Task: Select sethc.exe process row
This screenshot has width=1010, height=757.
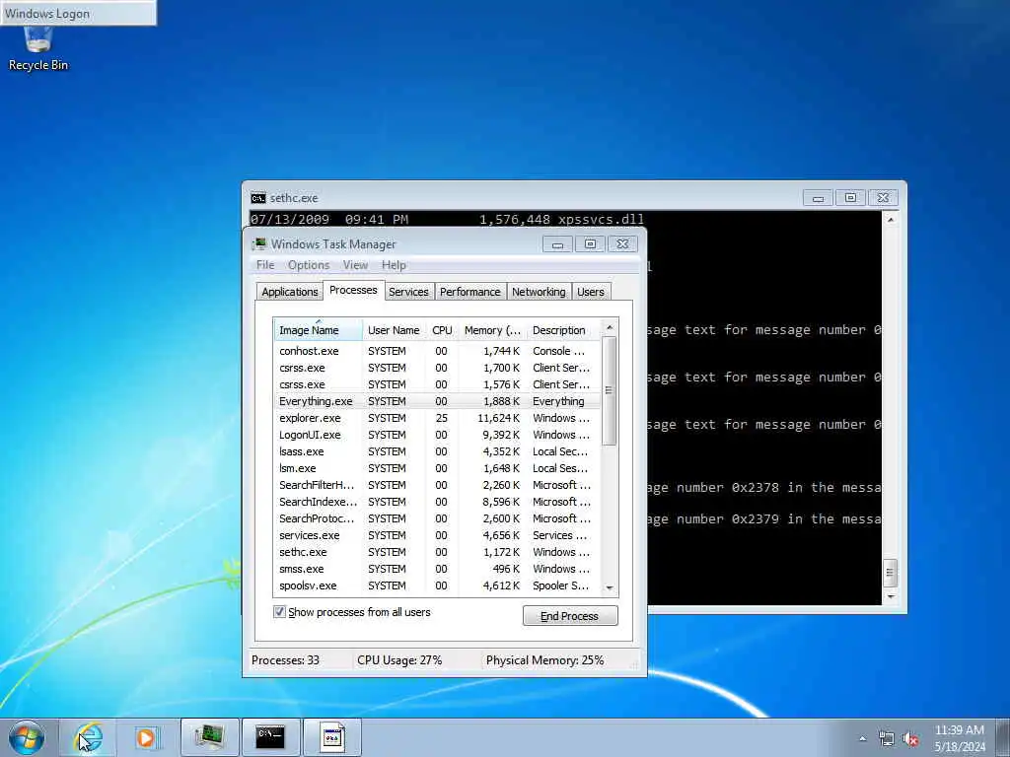Action: point(437,552)
